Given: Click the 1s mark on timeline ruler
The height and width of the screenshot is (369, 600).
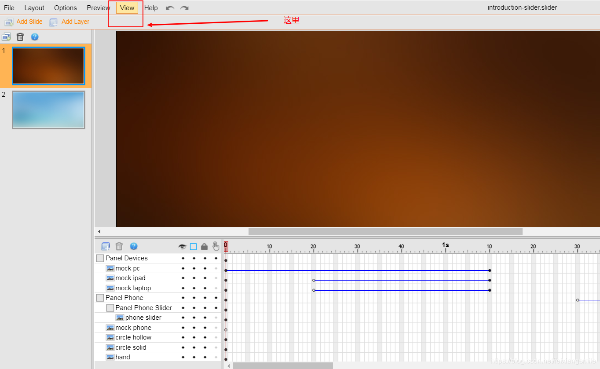Looking at the screenshot, I should 446,245.
